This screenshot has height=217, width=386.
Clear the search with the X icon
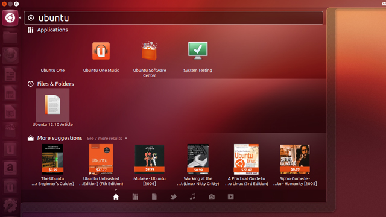pyautogui.click(x=31, y=18)
